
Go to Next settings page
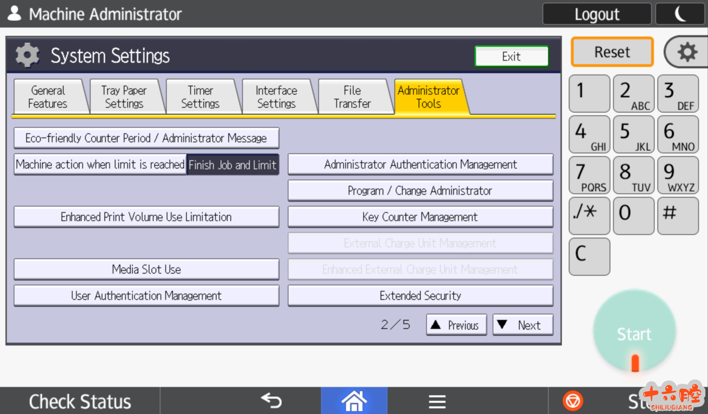pos(522,325)
